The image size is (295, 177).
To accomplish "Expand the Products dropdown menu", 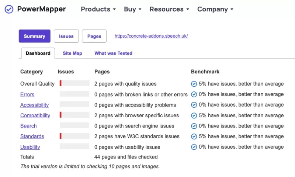I will 98,9.
